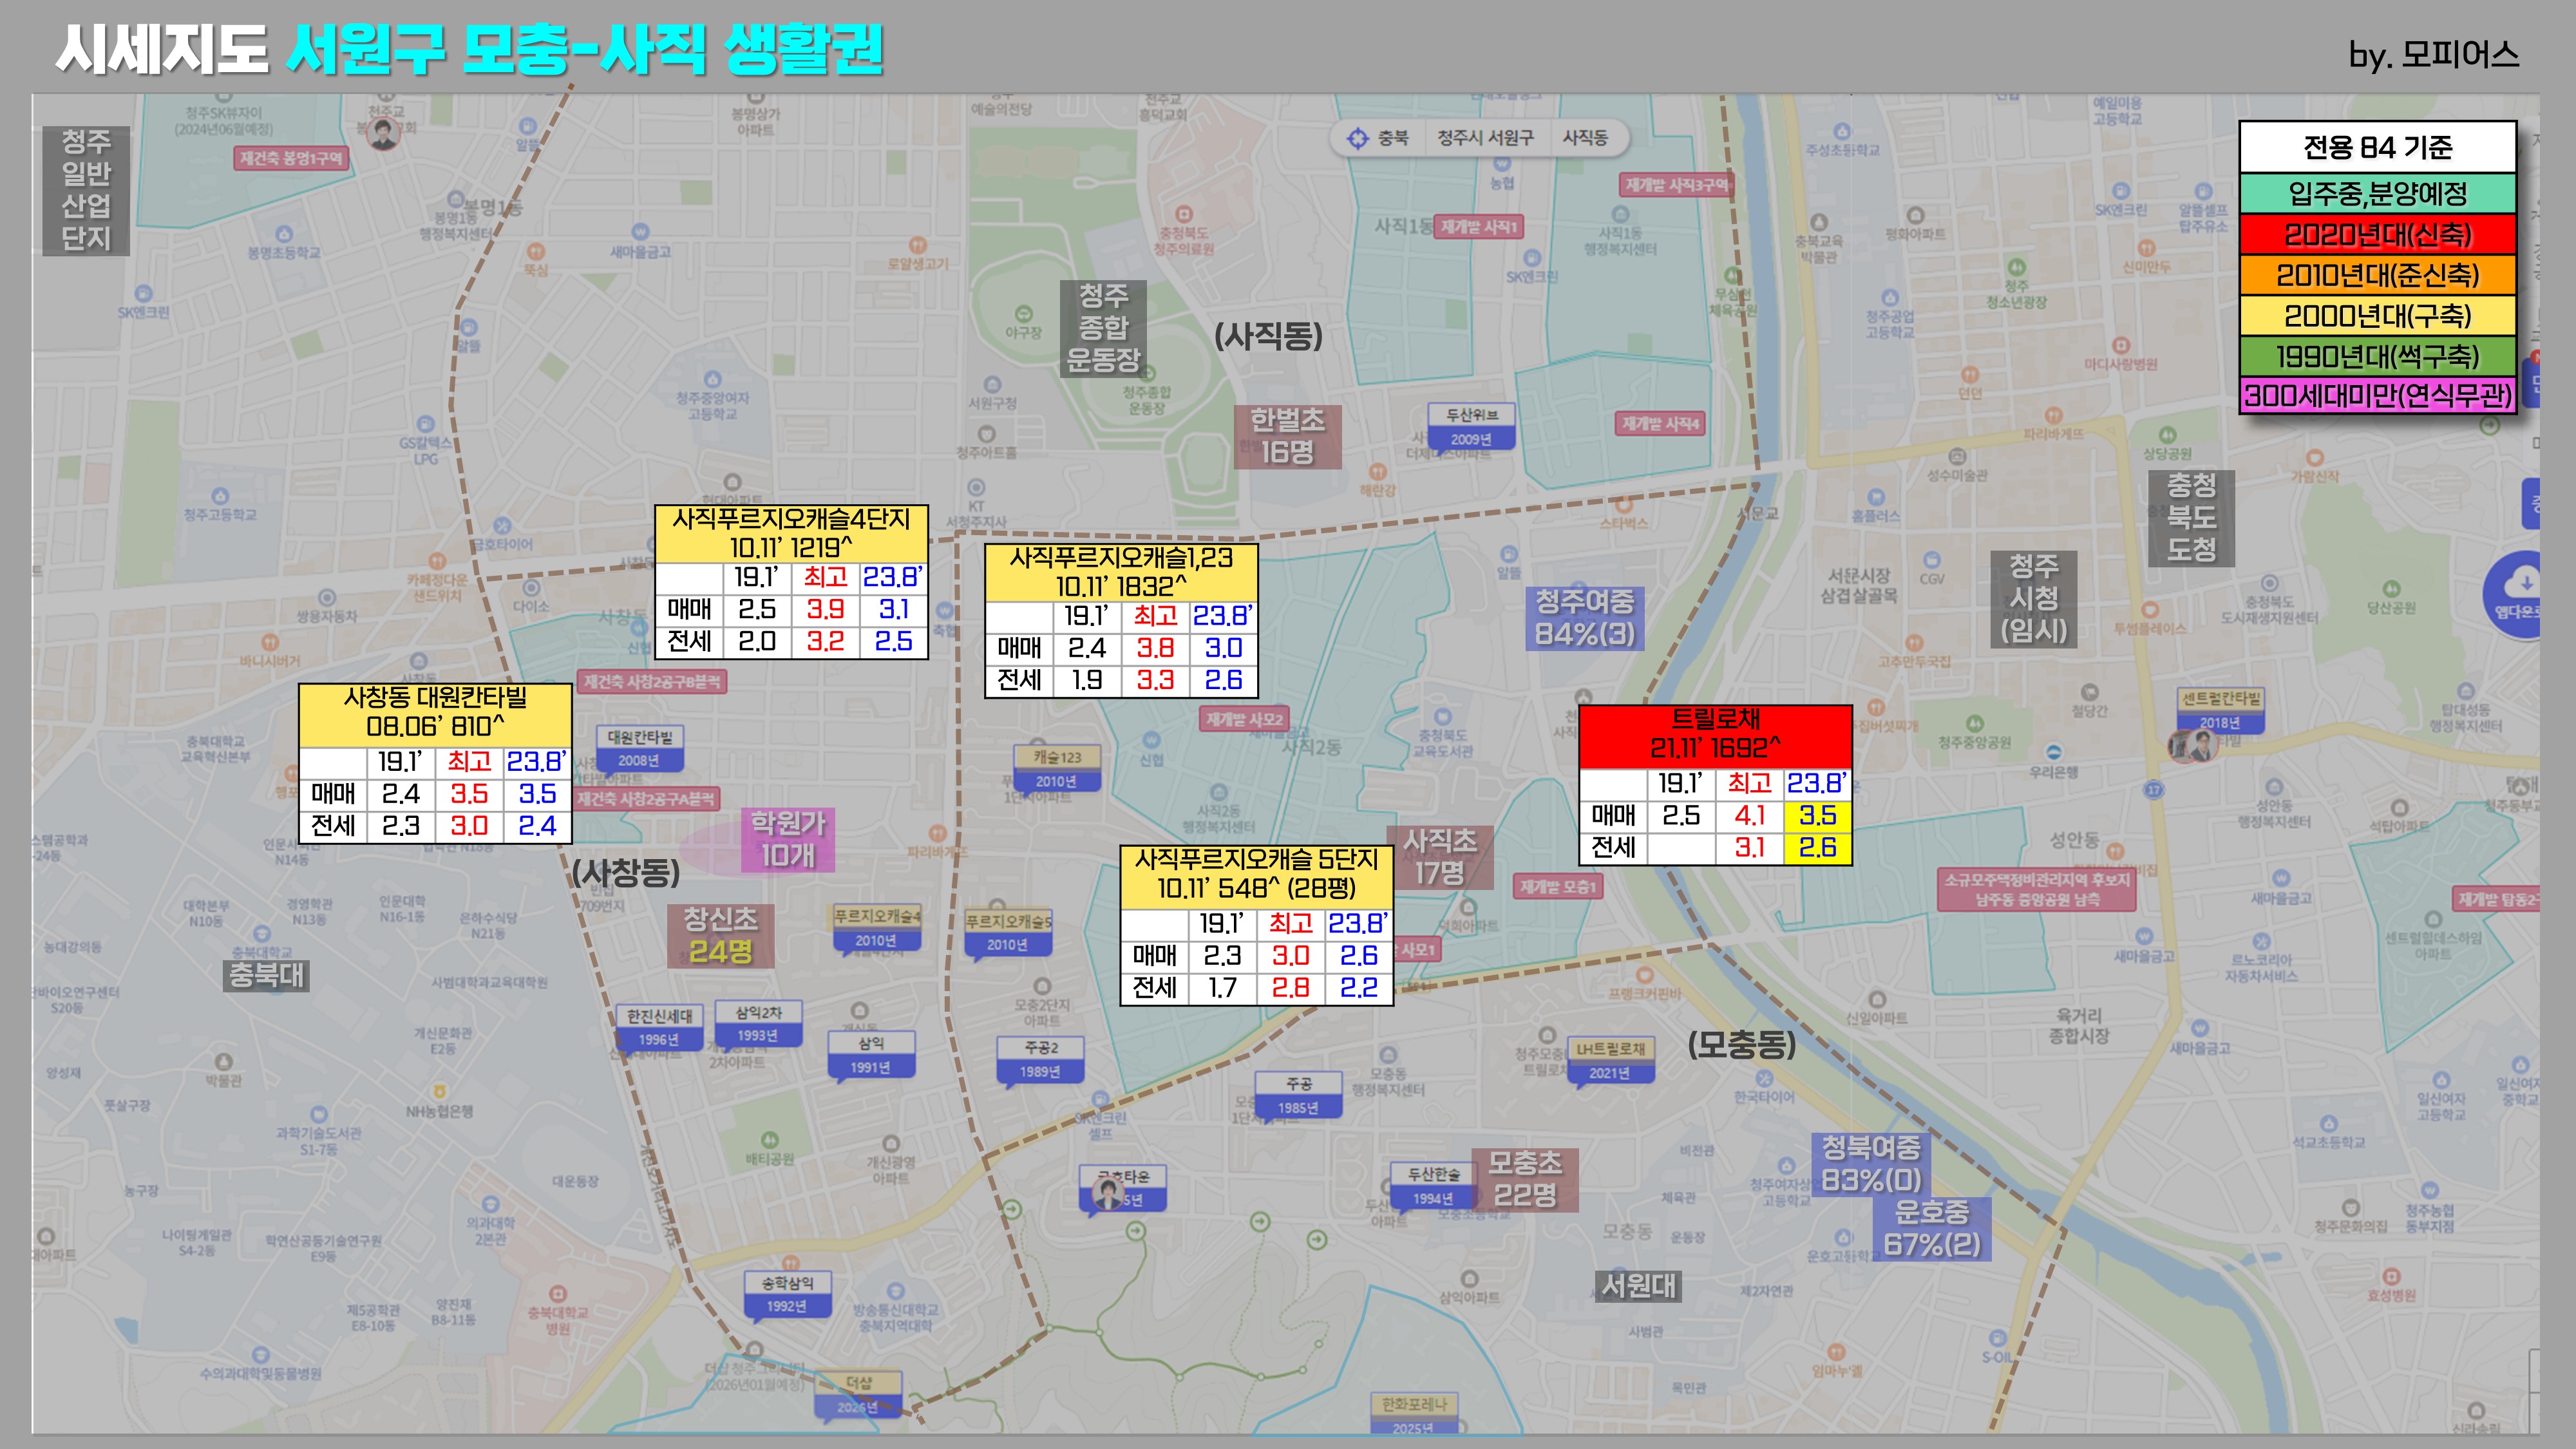Click the 재개발 사직1 zone tag
Viewport: 2576px width, 1449px height.
[x=1479, y=227]
